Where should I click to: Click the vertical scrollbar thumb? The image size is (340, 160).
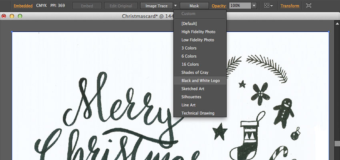[337, 144]
